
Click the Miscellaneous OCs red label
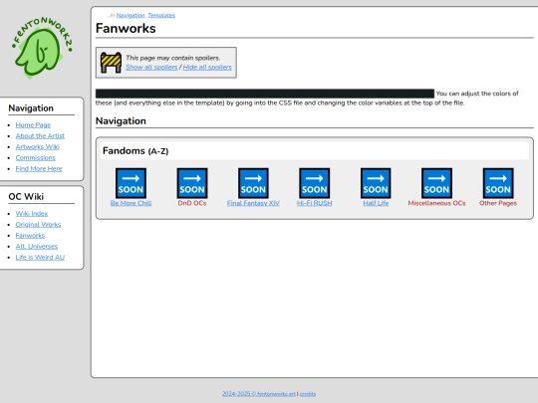[x=436, y=203]
